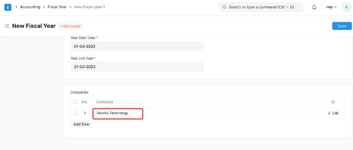Toggle the sidebar hamburger menu icon

tap(7, 26)
